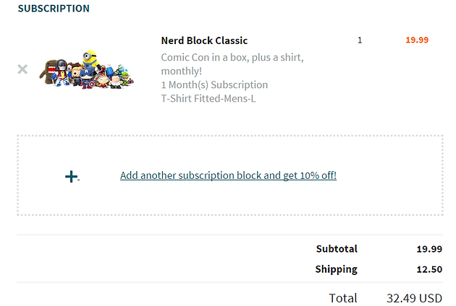Image resolution: width=456 pixels, height=306 pixels.
Task: Select the T-Shirt Fitted-Mens-L option text
Action: point(208,99)
